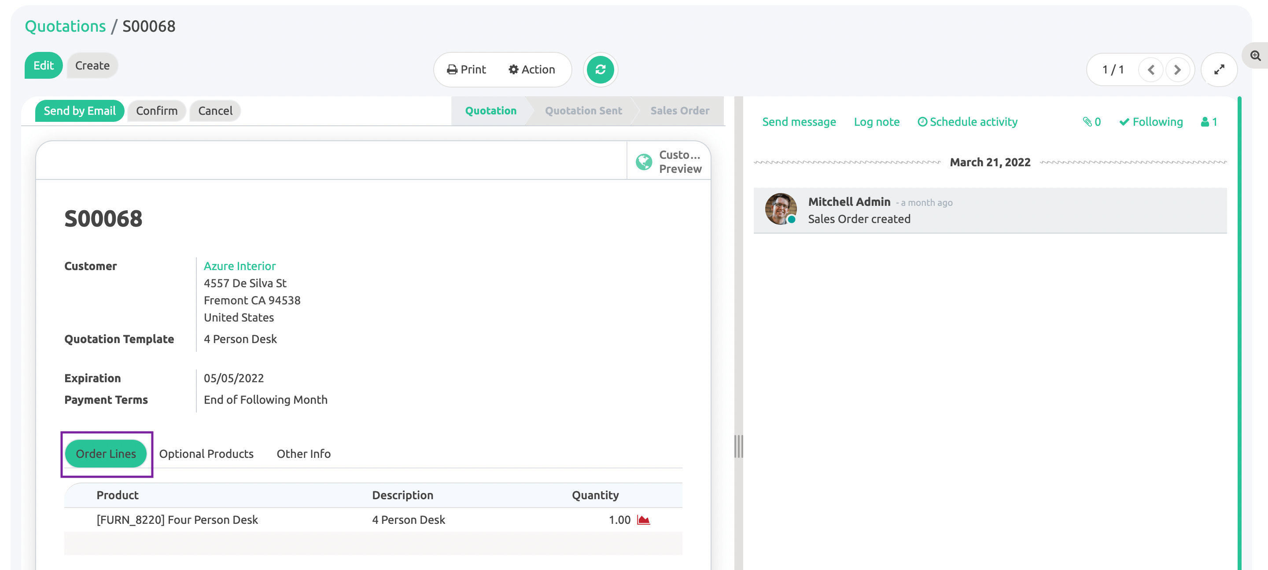Go to next record arrow
Image resolution: width=1268 pixels, height=570 pixels.
tap(1177, 70)
